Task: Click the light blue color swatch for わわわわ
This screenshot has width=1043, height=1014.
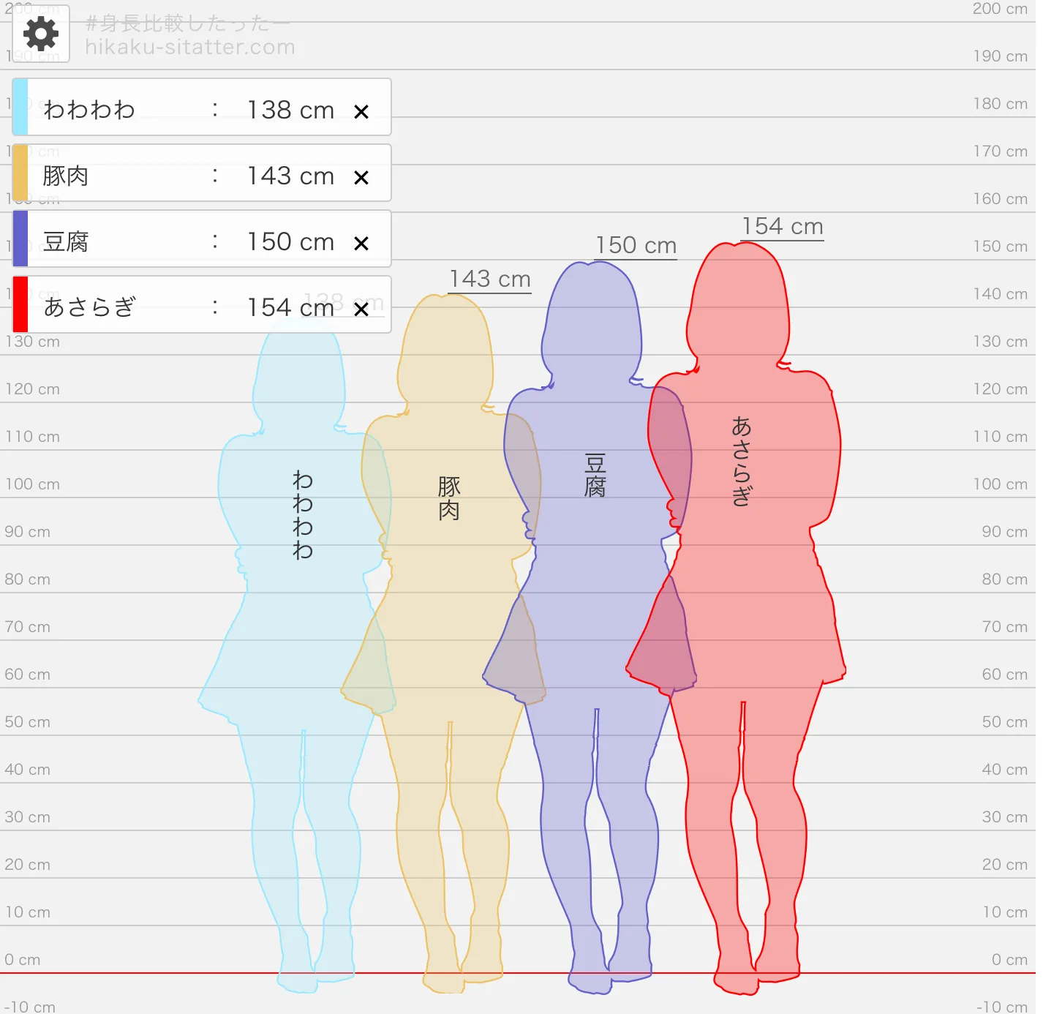Action: pos(20,107)
